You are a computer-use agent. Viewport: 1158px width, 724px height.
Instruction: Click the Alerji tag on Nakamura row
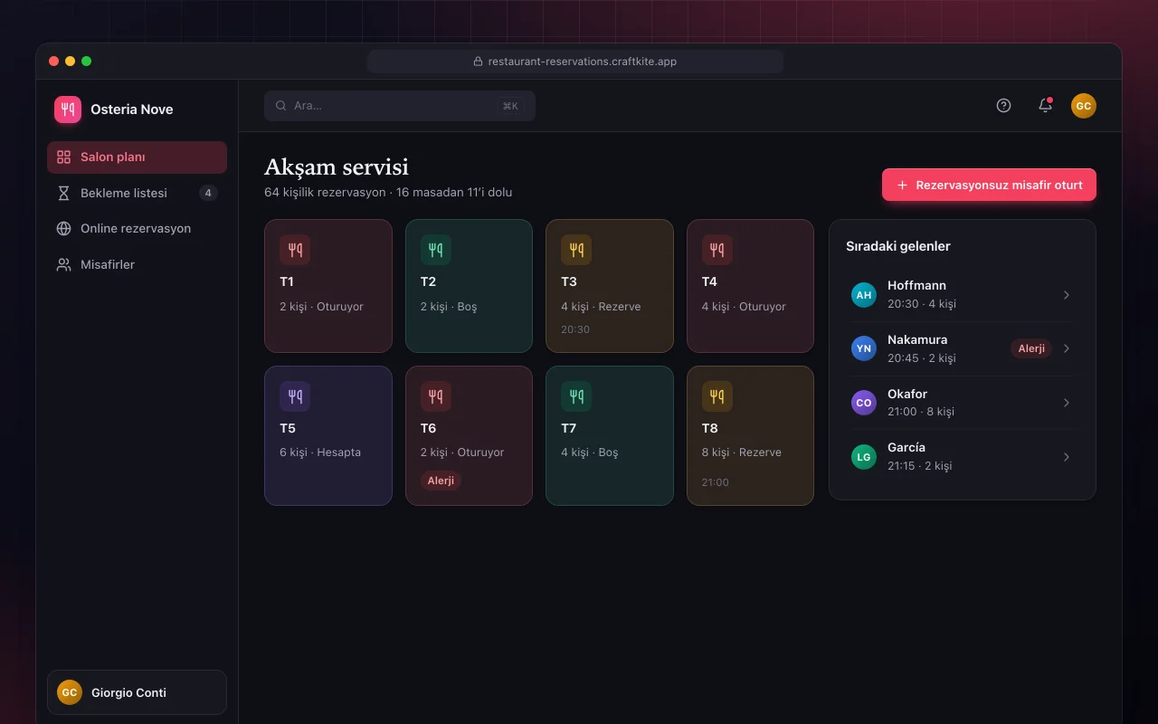point(1031,348)
